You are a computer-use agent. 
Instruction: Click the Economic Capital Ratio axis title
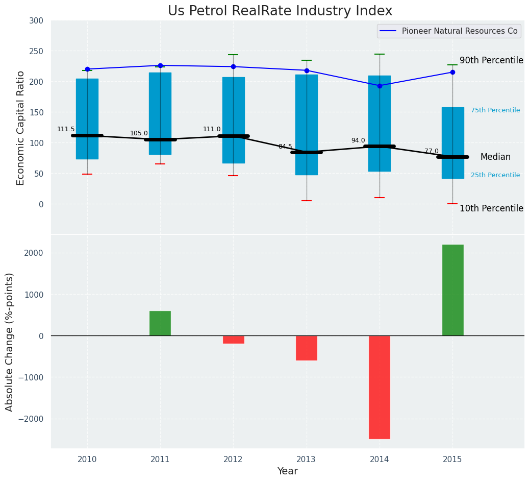coord(21,128)
